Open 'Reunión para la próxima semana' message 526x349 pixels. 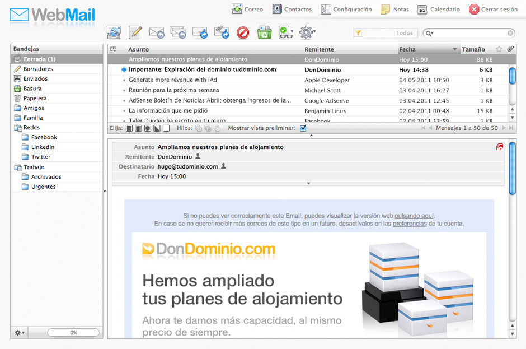click(174, 90)
